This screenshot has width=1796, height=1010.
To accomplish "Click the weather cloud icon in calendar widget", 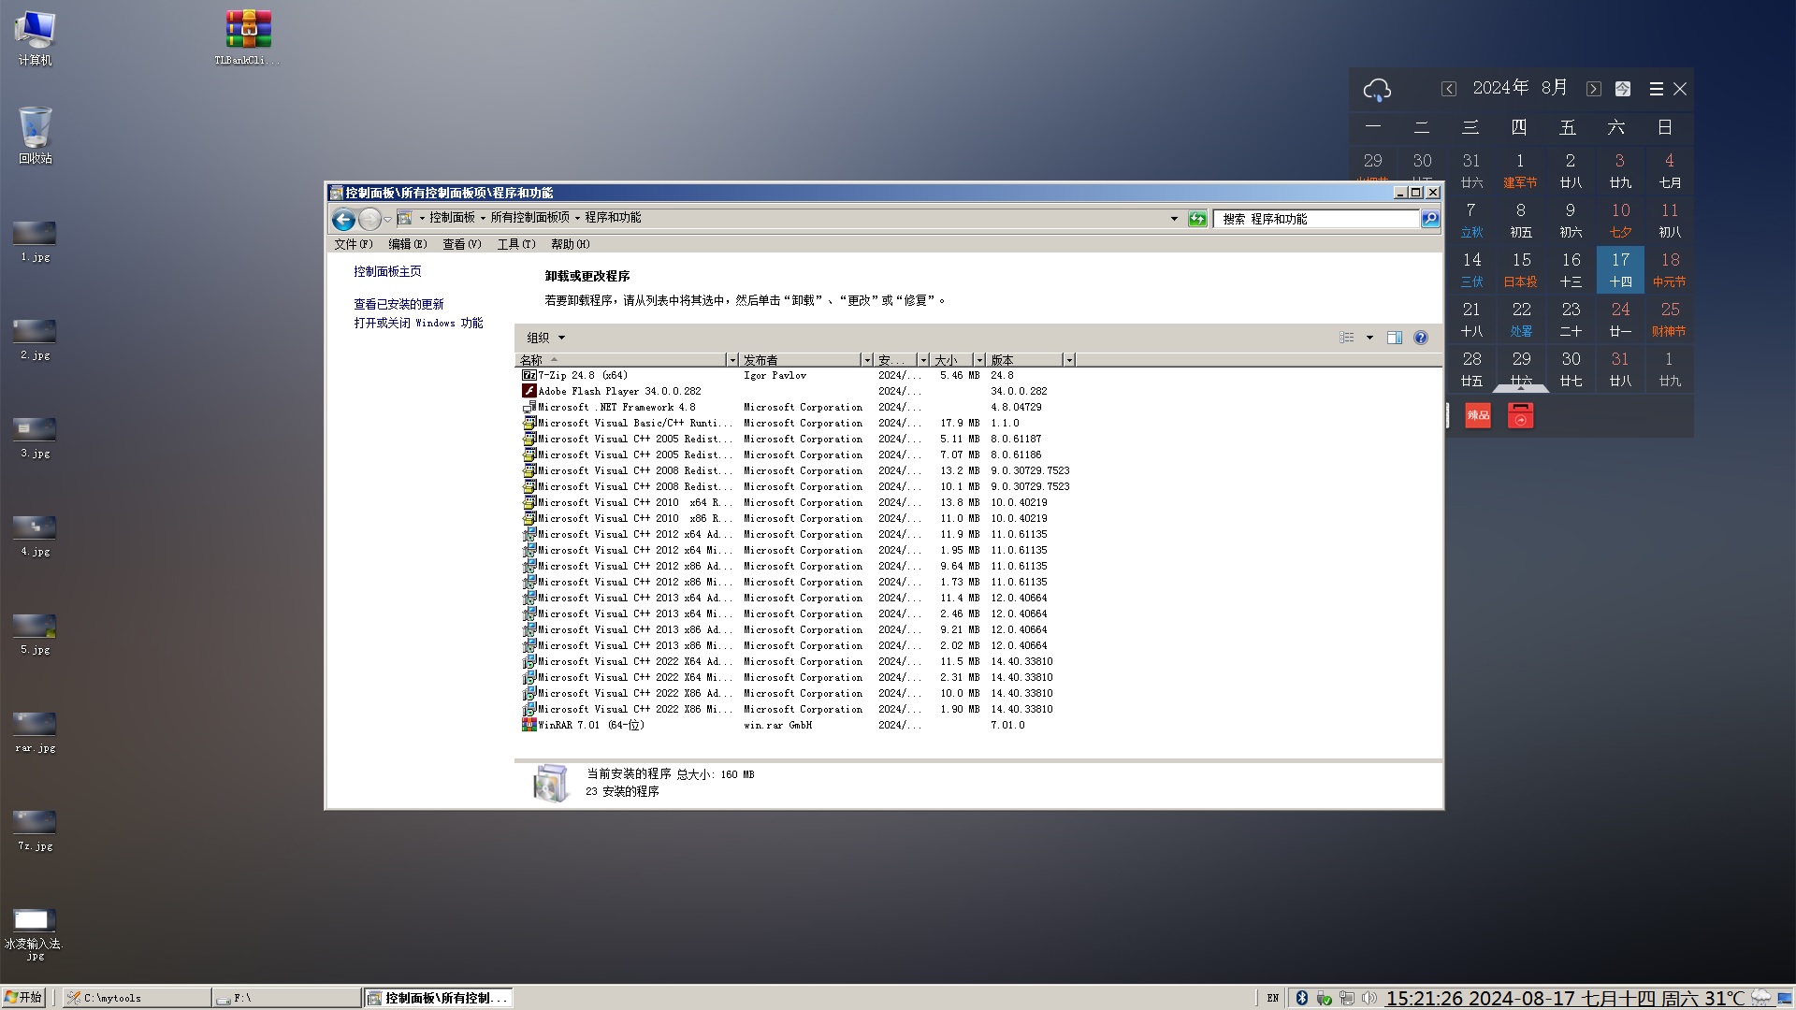I will 1377,89.
